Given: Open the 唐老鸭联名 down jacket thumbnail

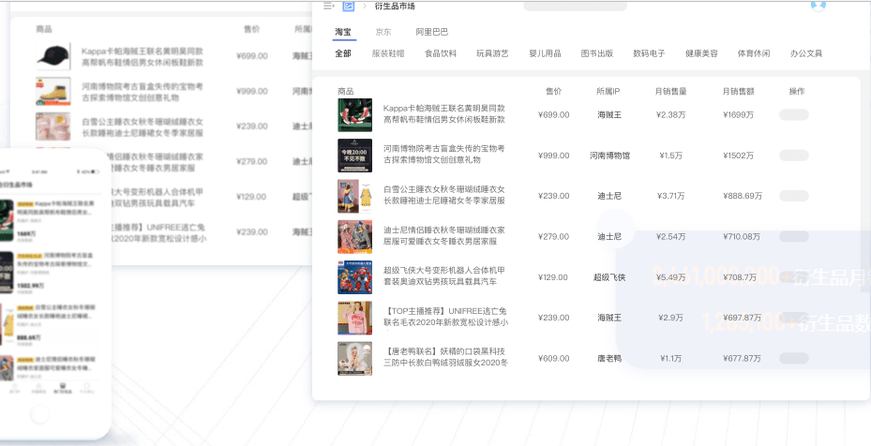Looking at the screenshot, I should point(355,358).
